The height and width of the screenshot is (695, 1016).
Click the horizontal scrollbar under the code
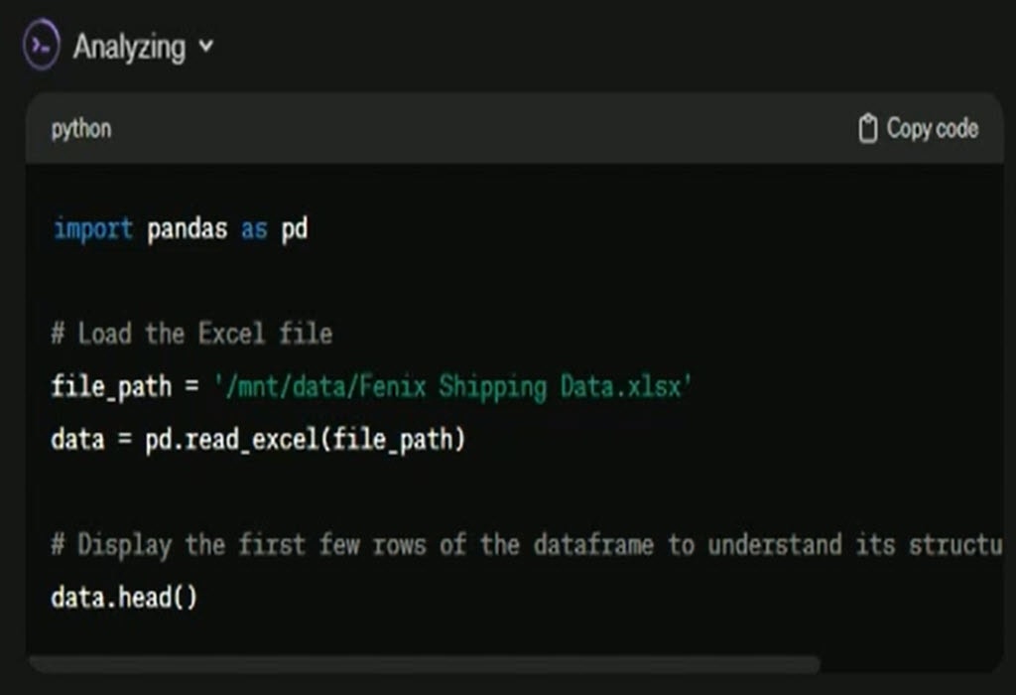pyautogui.click(x=424, y=663)
